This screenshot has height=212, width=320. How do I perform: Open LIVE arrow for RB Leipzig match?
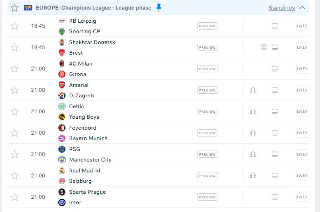tap(302, 26)
